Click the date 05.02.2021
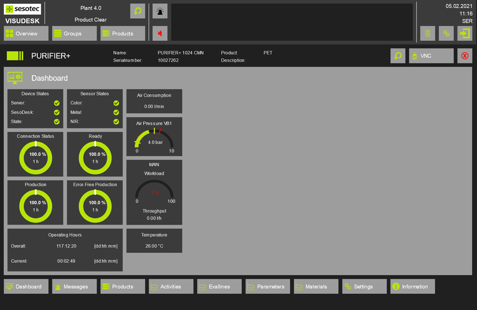 pyautogui.click(x=459, y=6)
